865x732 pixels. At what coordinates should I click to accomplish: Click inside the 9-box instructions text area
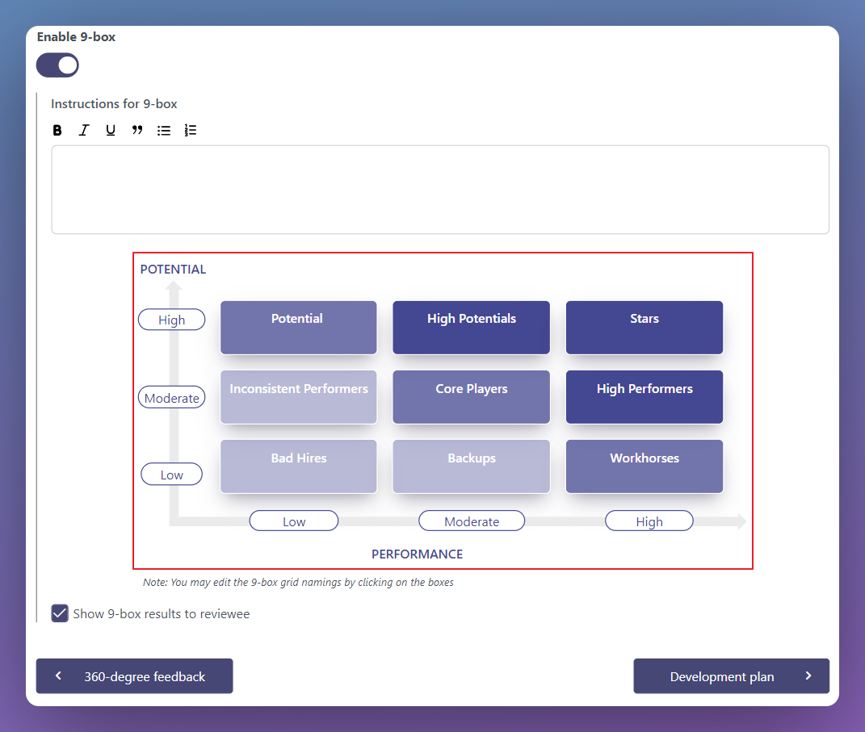point(440,190)
